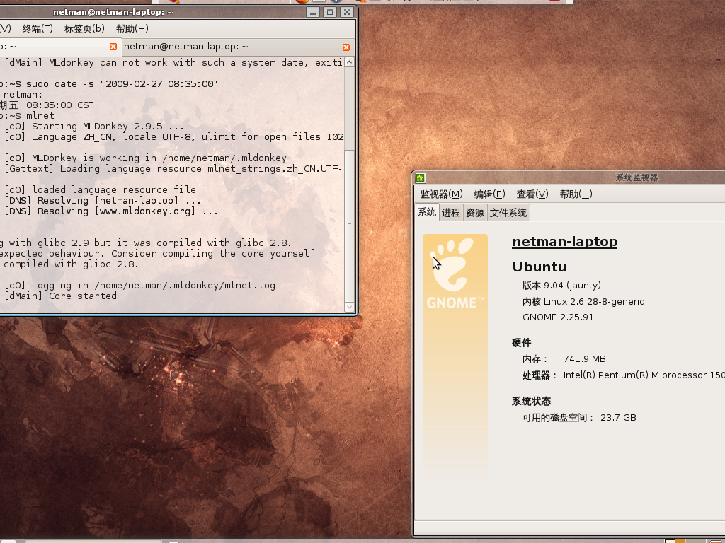The image size is (725, 543).
Task: Click the 'Starting MLDonkey 2.9.5' terminal line
Action: (94, 127)
